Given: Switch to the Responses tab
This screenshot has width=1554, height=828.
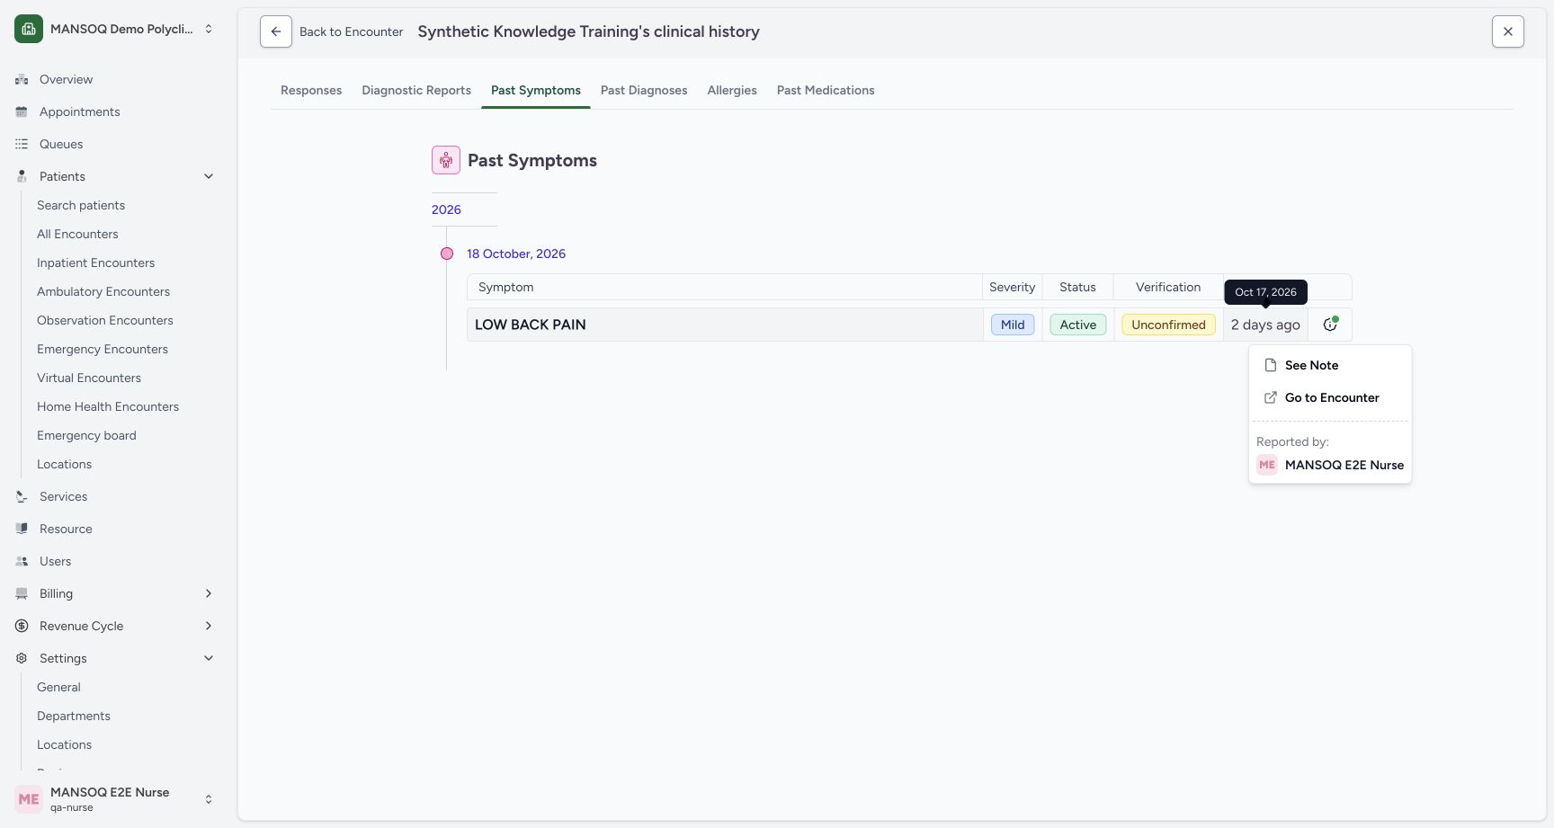Looking at the screenshot, I should pos(311,90).
